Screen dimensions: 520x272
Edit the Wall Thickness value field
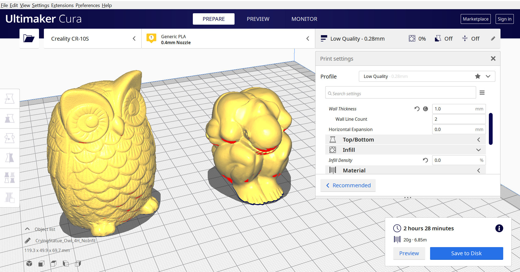[x=459, y=109]
